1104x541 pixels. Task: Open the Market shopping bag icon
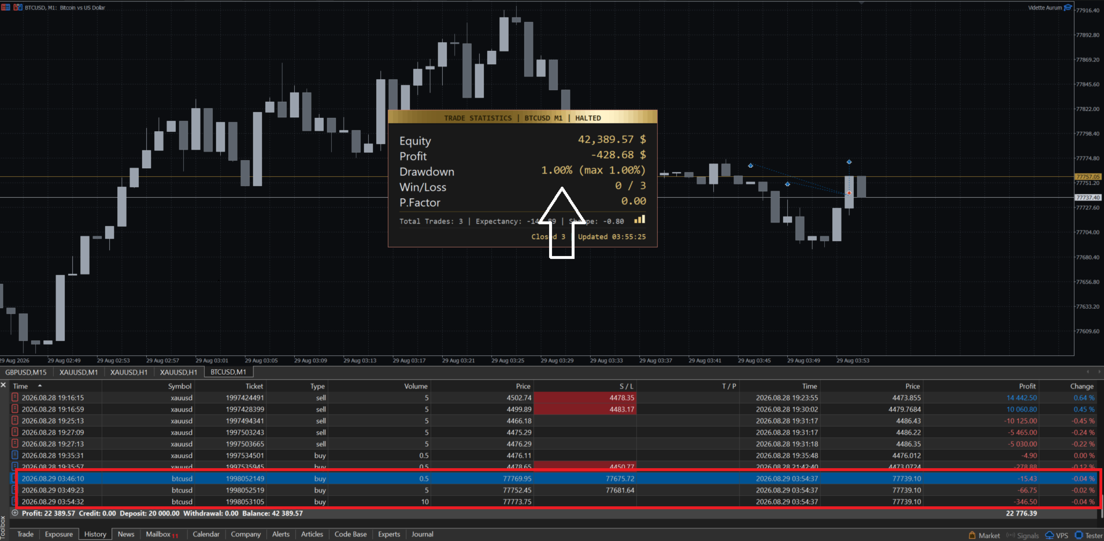[972, 535]
